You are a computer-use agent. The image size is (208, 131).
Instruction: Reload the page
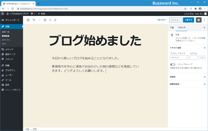pyautogui.click(x=13, y=9)
